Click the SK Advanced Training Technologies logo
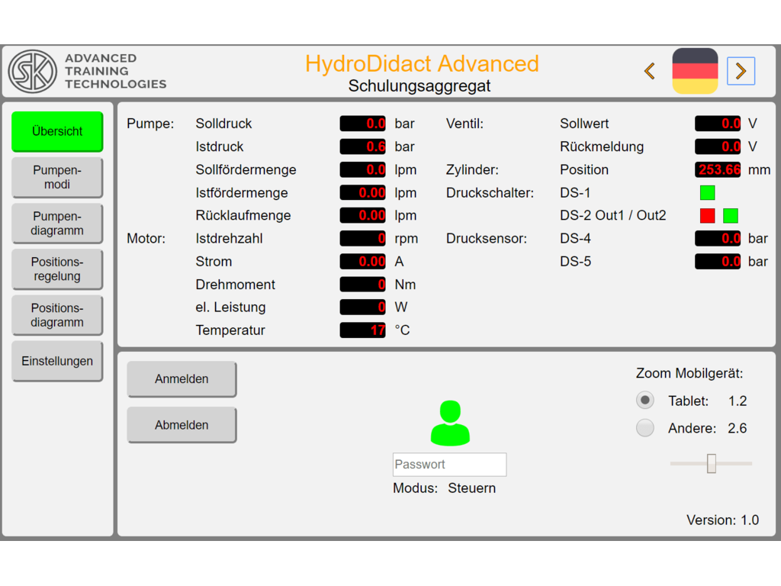The image size is (781, 586). click(x=87, y=71)
